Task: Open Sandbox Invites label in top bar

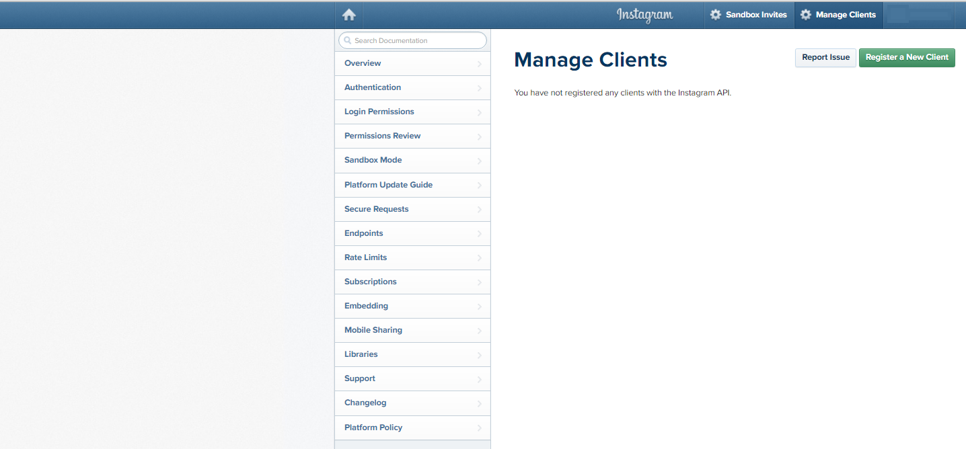Action: [x=756, y=15]
